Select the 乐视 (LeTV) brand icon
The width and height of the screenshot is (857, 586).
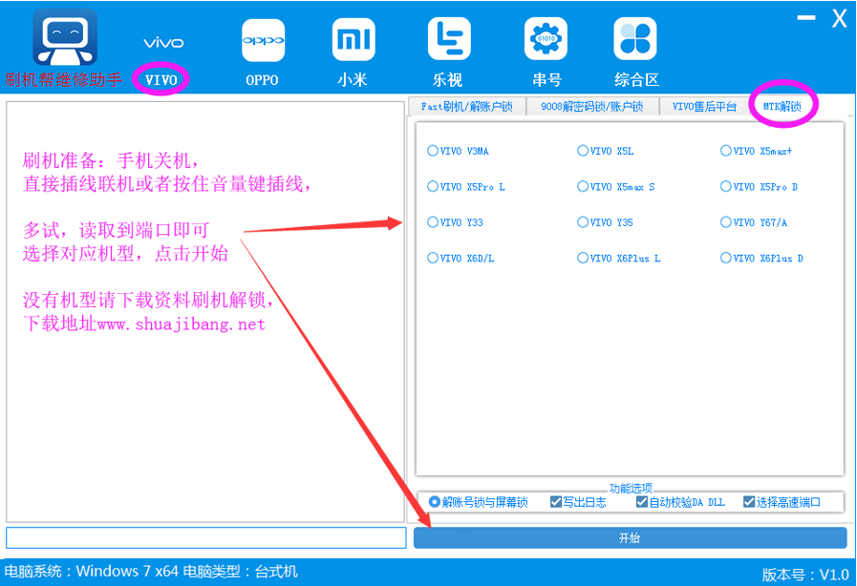click(449, 39)
